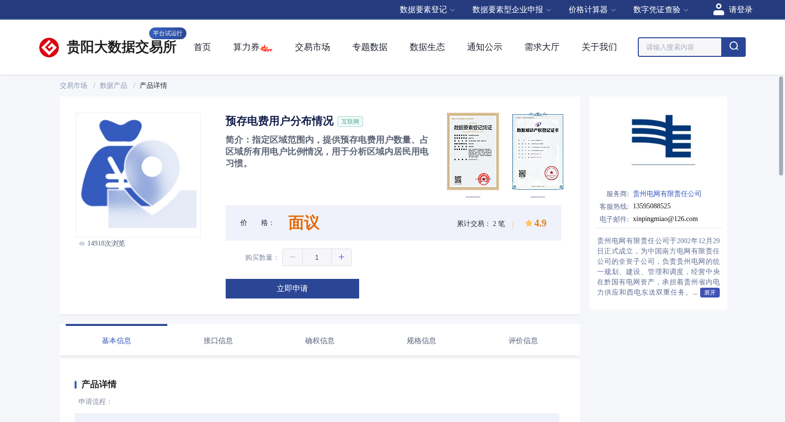
Task: Click the hotline number 13595088525
Action: point(652,206)
